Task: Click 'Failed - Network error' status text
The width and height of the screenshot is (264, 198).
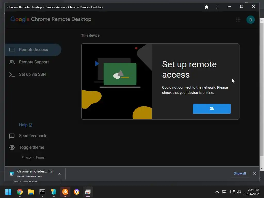Action: 30,176
